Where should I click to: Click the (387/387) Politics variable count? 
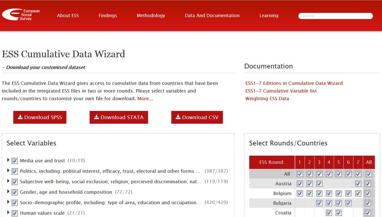[216, 171]
